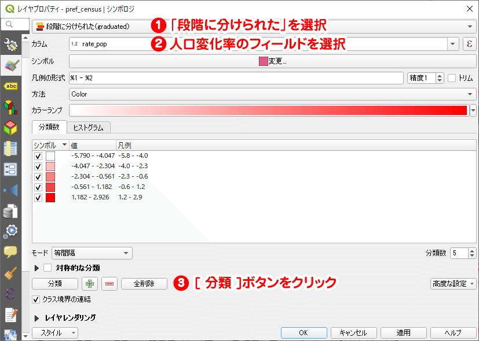This screenshot has width=479, height=341.
Task: Open the Variables epsilon icon in sidebar
Action: coord(10,294)
